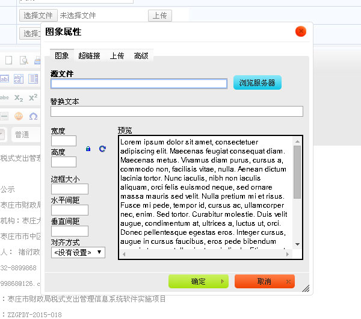Click the 源文件 URL input field
Viewport: 361px width, 319px height.
(x=139, y=84)
